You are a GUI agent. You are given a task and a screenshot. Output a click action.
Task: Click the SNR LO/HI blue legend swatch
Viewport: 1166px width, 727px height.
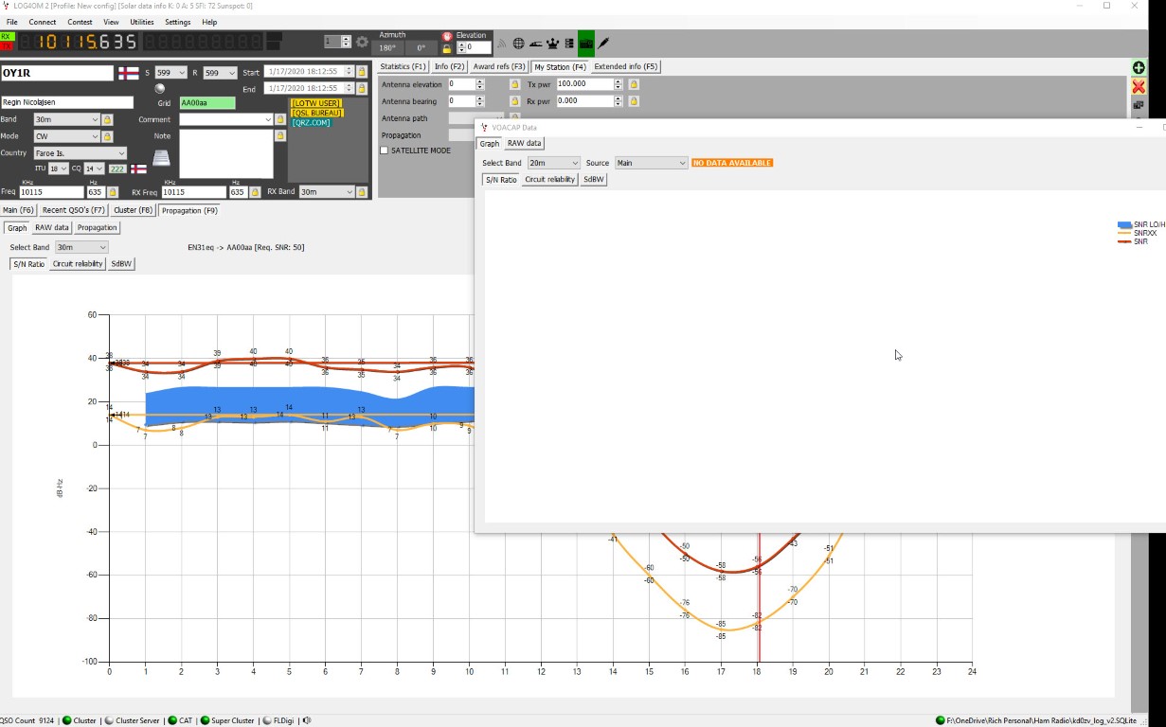click(x=1124, y=225)
